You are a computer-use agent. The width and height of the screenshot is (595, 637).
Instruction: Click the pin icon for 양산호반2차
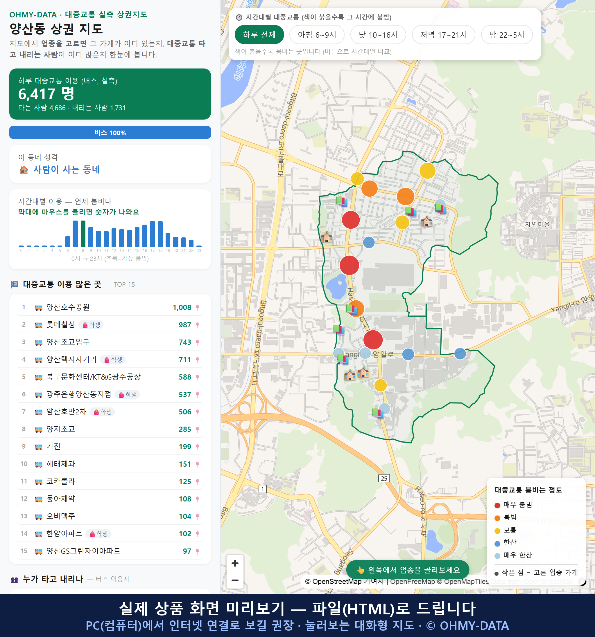(198, 412)
